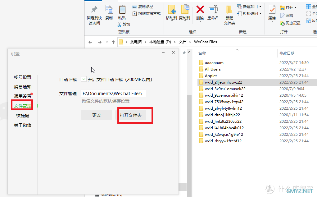Expand chevron after 文档 breadcrumb

point(190,42)
